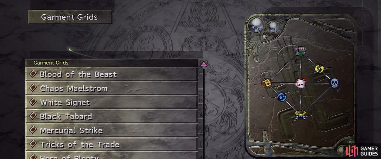Select the bottom yellow-hat dressphere node
The height and width of the screenshot is (159, 381).
(x=300, y=115)
